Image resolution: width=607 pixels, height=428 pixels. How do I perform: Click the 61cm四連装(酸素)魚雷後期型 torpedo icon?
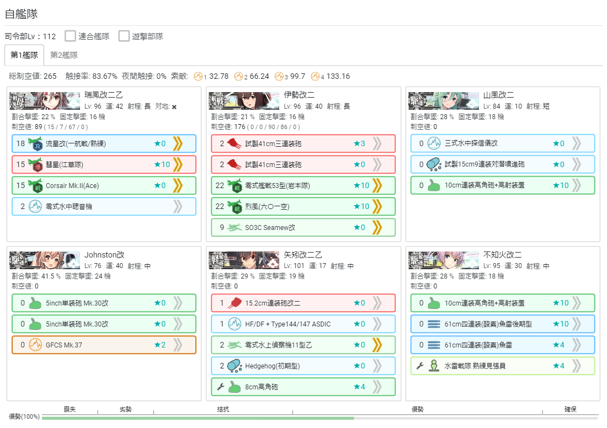pyautogui.click(x=434, y=324)
